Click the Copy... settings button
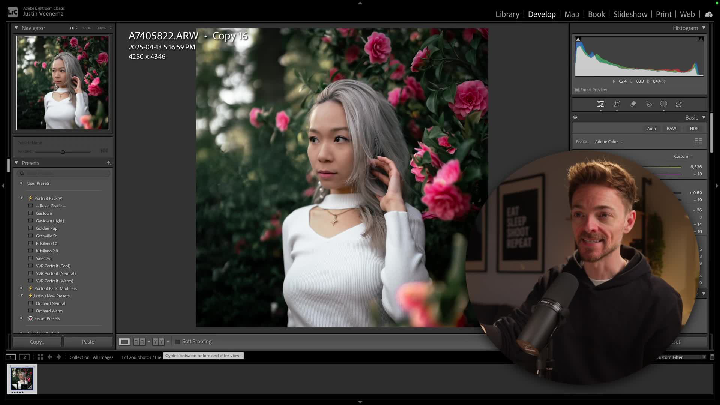The width and height of the screenshot is (720, 405). pyautogui.click(x=37, y=342)
